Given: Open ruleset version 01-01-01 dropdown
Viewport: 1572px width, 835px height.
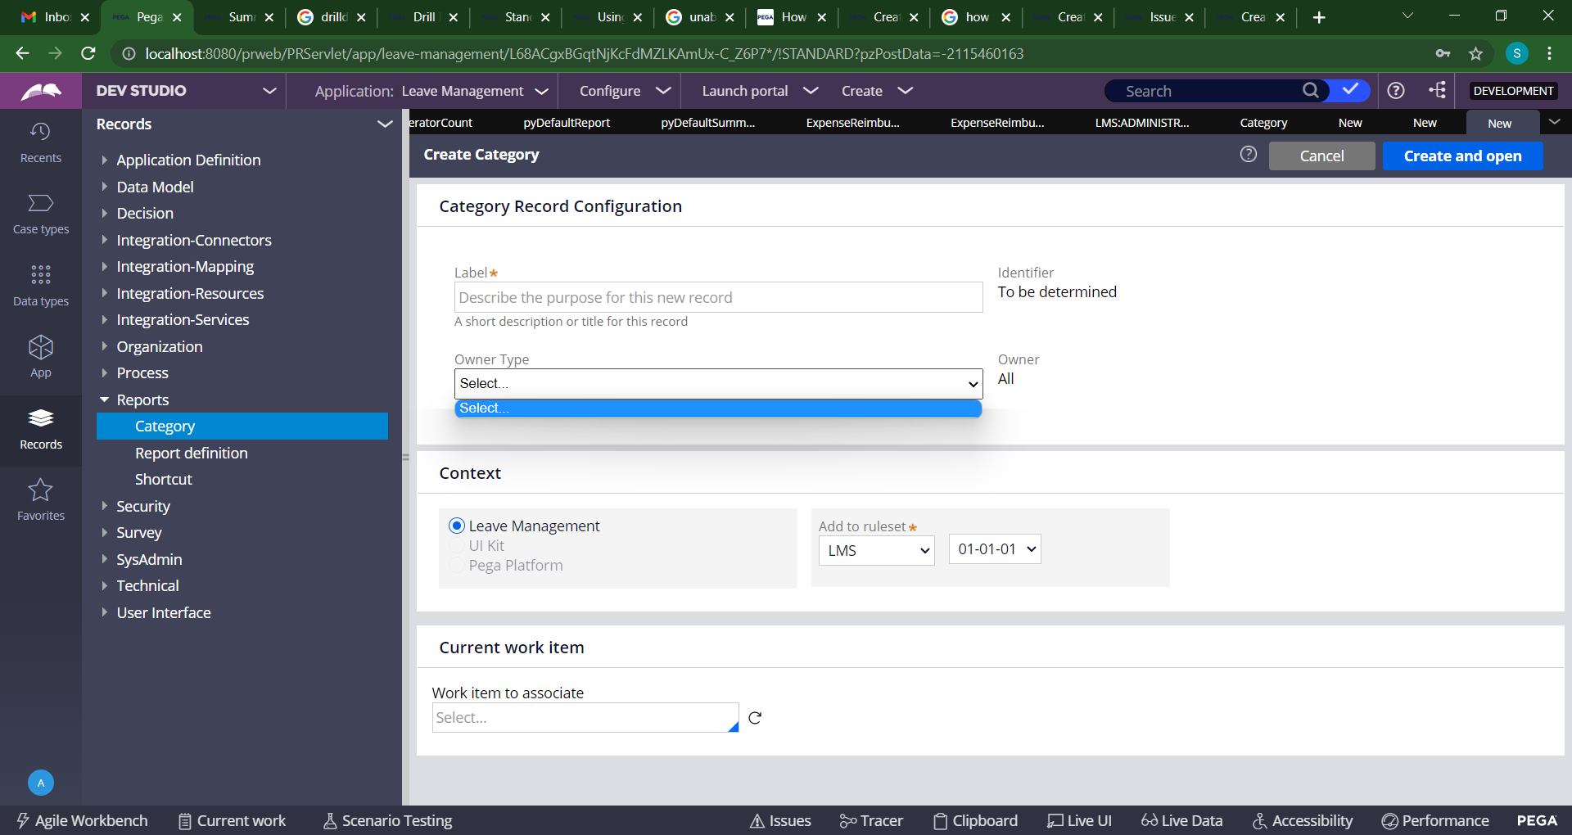Looking at the screenshot, I should tap(995, 549).
